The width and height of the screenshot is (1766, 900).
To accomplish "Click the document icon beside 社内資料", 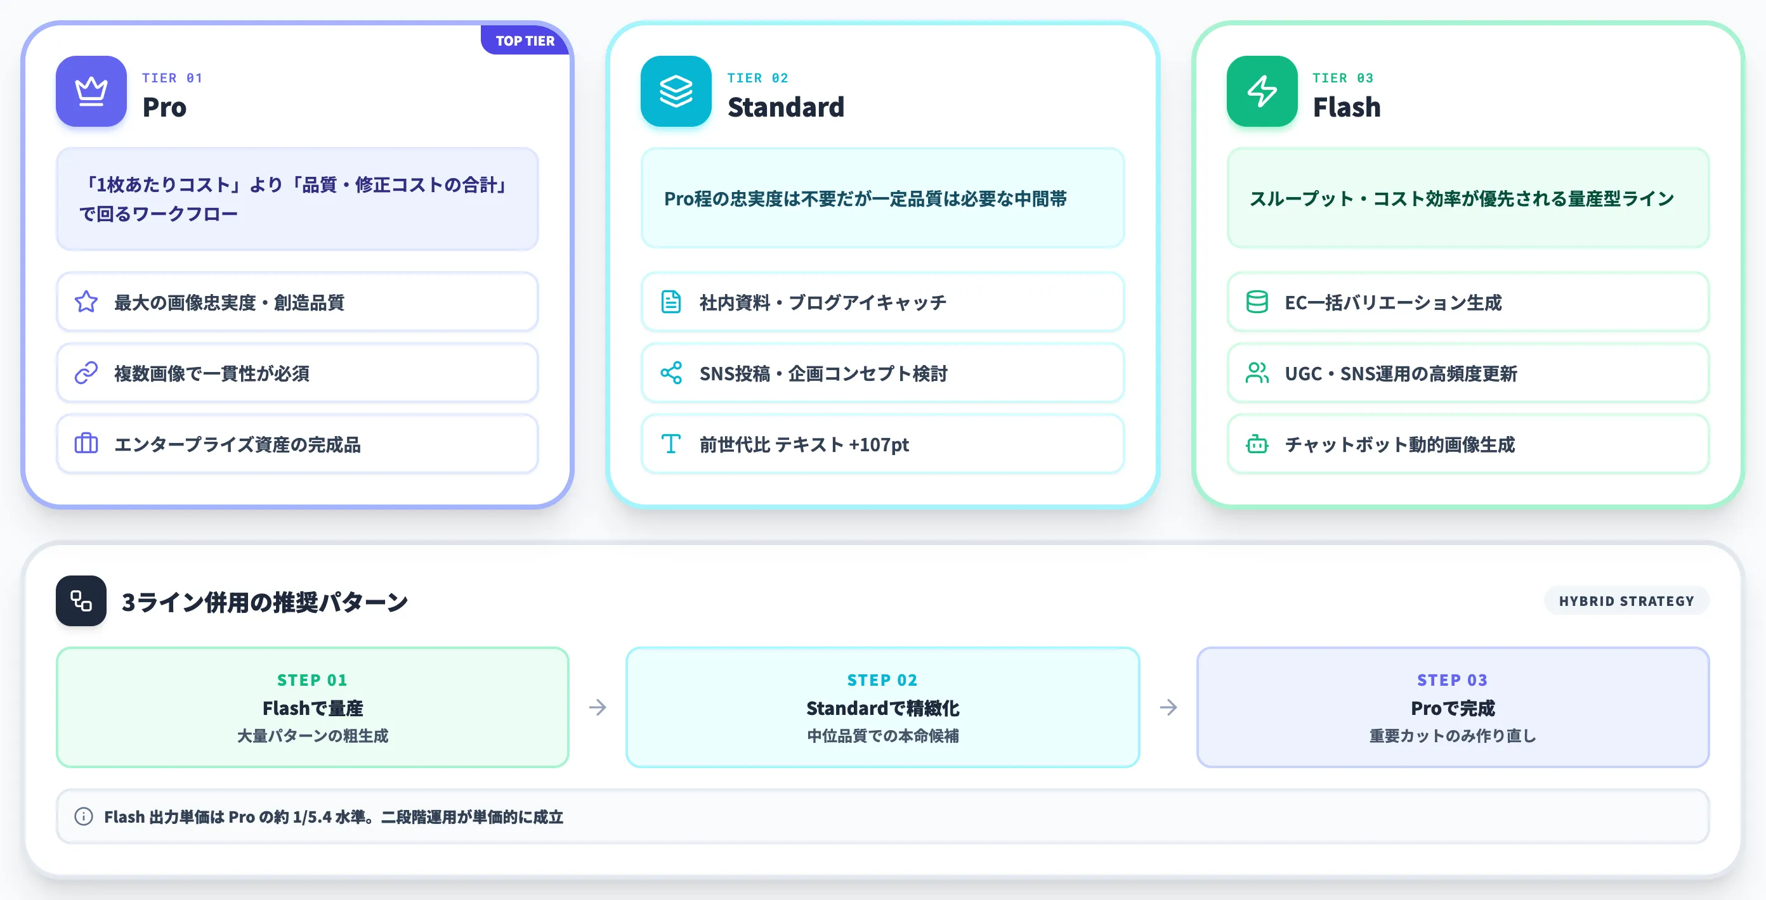I will 671,302.
